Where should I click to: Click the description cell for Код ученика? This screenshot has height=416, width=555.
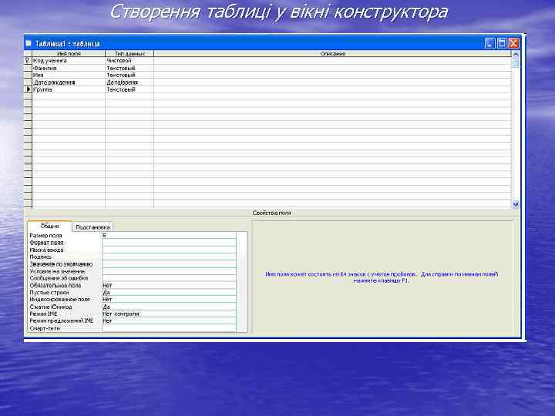tap(333, 61)
